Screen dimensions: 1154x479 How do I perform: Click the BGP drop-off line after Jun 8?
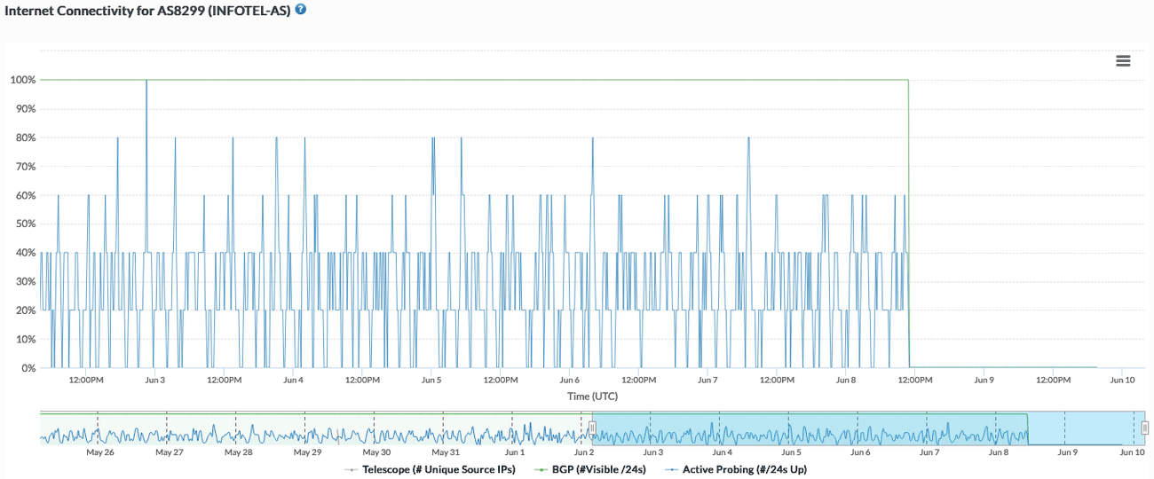(x=908, y=222)
